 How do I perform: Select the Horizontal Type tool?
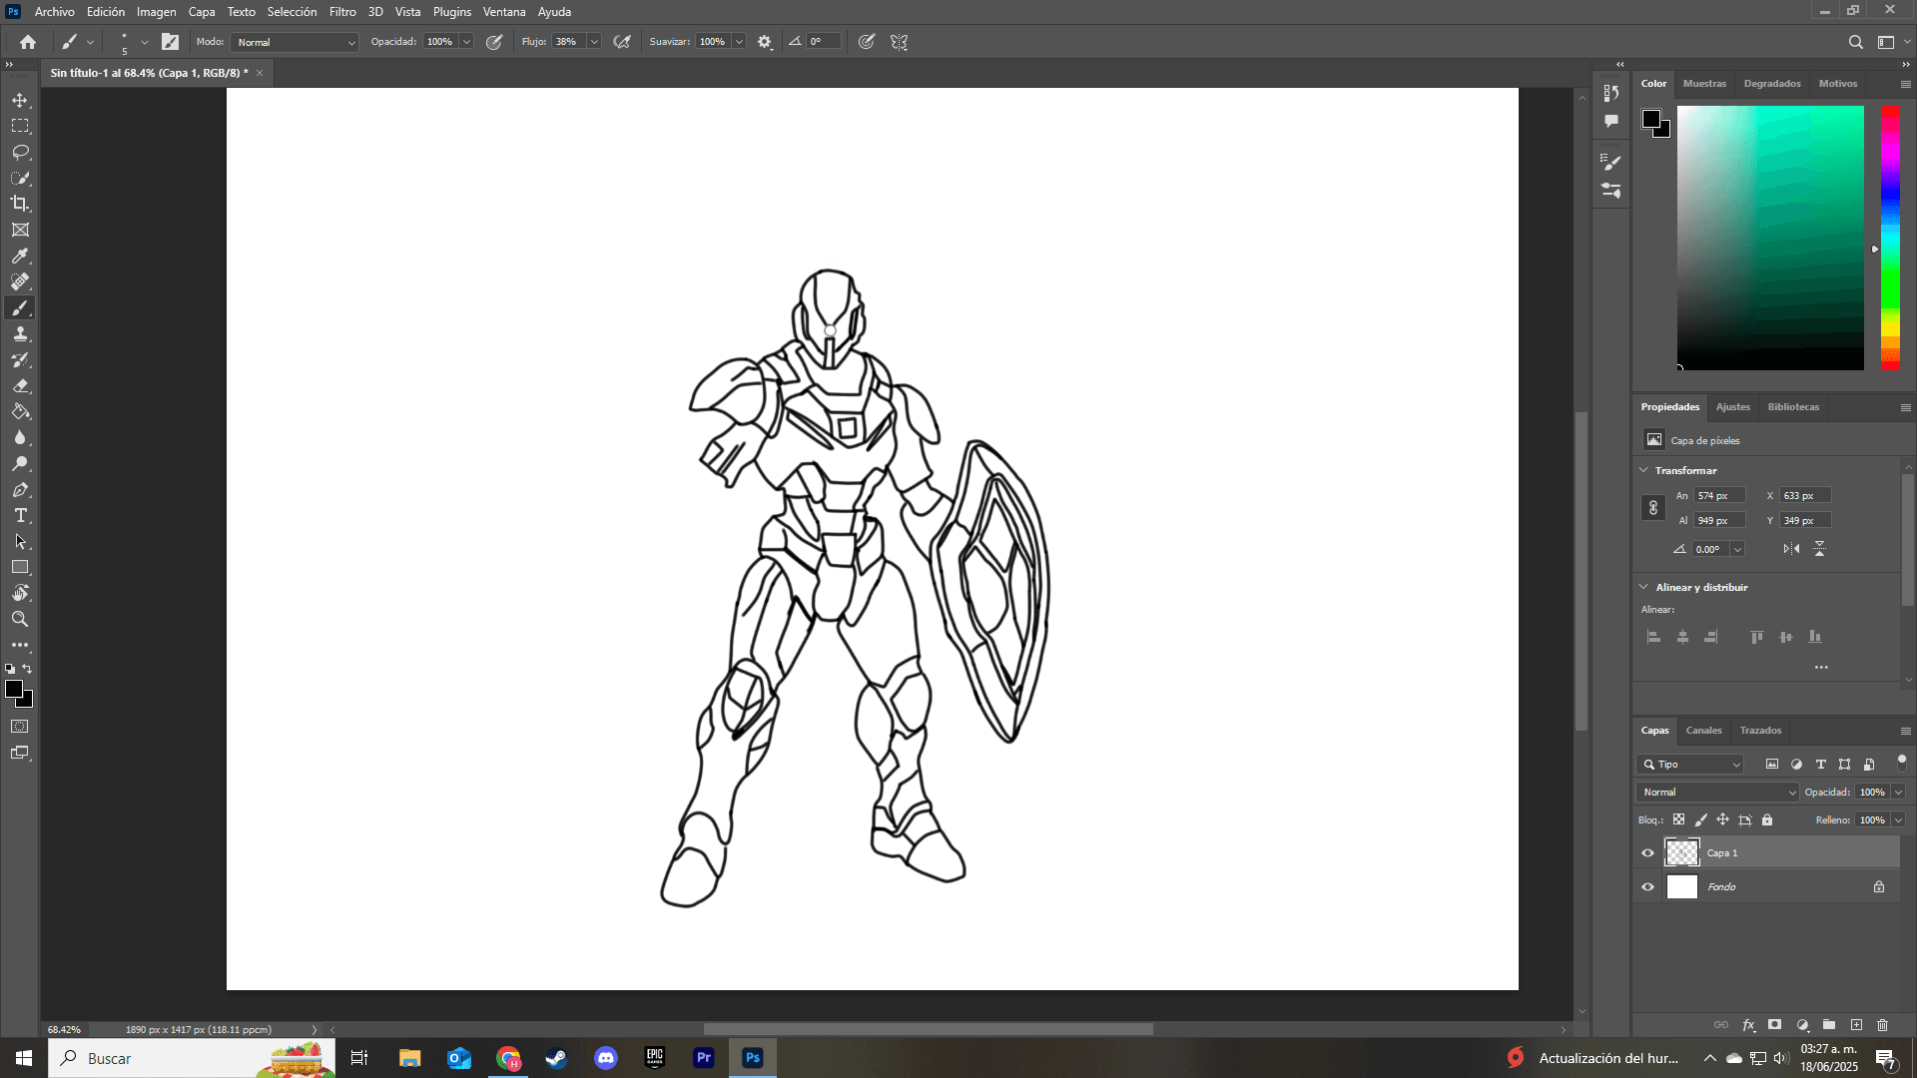coord(20,516)
